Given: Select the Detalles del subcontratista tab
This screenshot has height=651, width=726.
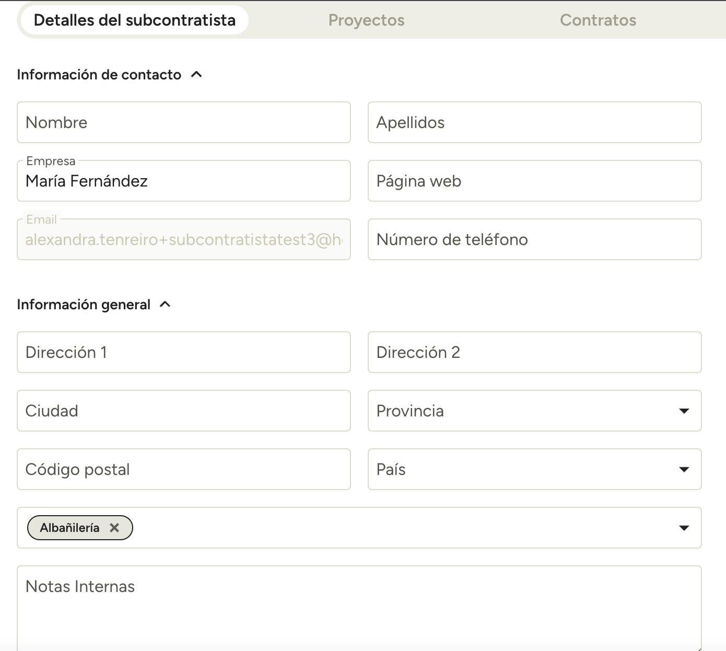Looking at the screenshot, I should coord(134,20).
